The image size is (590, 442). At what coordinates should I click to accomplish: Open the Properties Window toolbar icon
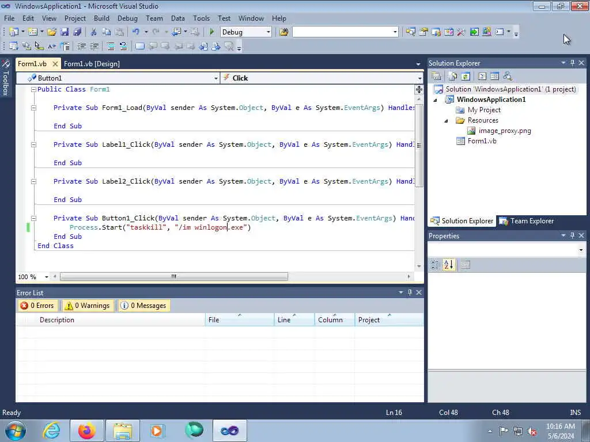[423, 32]
